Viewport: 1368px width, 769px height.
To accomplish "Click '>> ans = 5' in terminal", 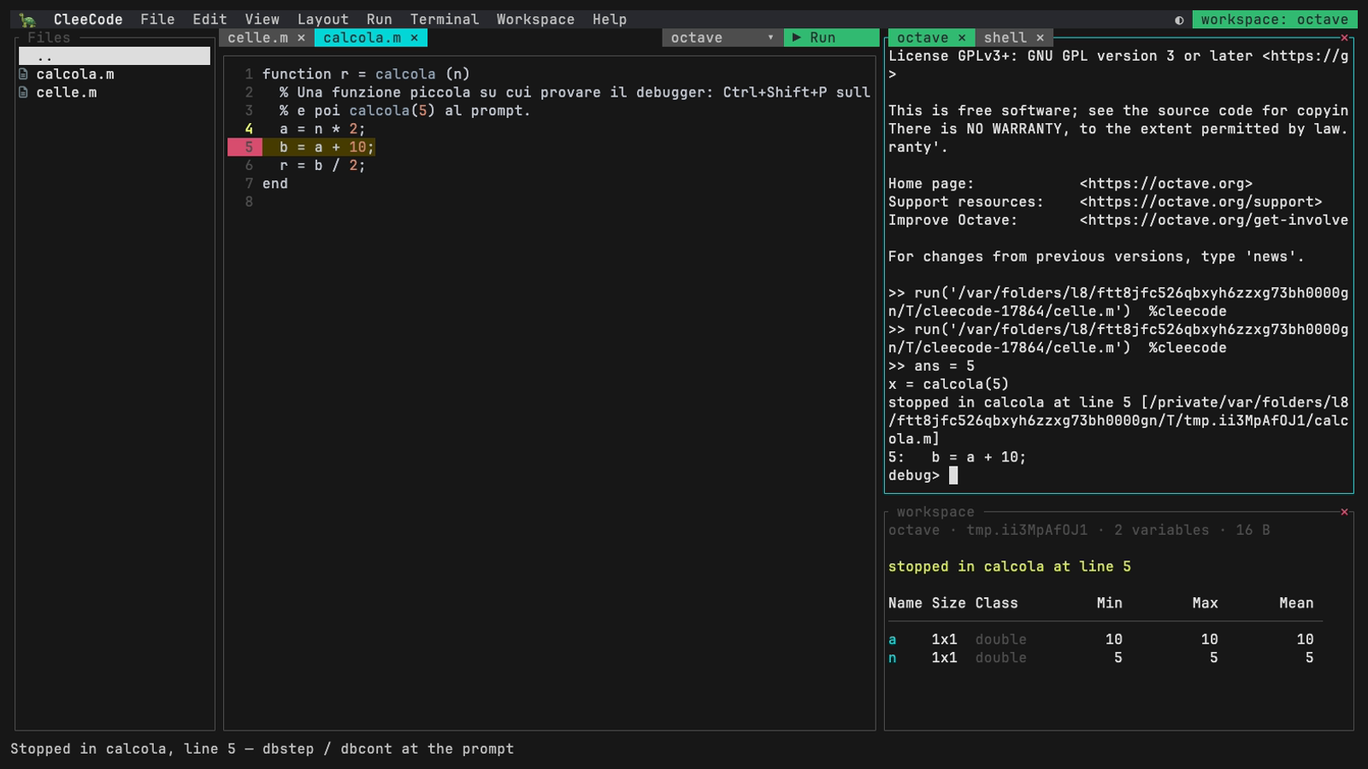I will (931, 366).
